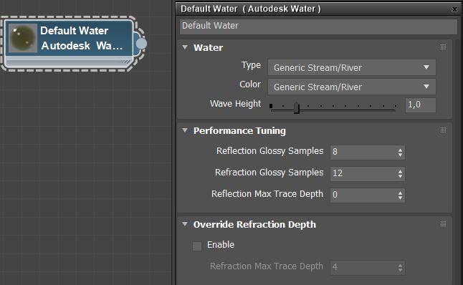Click the Default Water material name field
463x285 pixels.
point(318,26)
